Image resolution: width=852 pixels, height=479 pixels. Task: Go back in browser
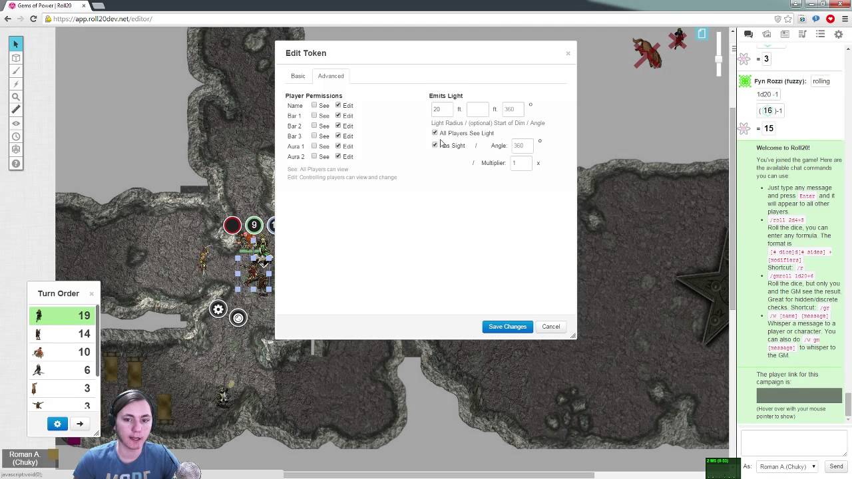[x=7, y=19]
